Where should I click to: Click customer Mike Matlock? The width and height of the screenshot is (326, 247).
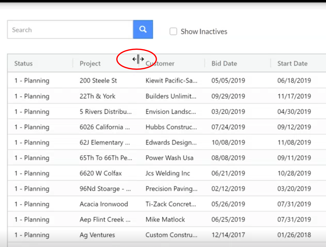(165, 219)
